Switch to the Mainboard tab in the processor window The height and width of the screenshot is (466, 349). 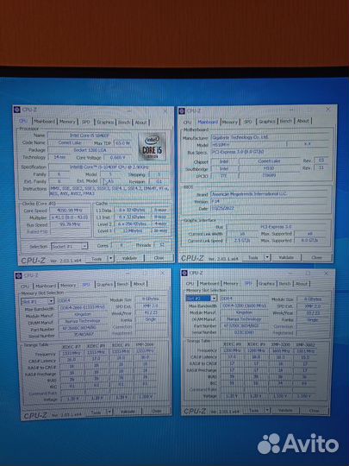(45, 122)
